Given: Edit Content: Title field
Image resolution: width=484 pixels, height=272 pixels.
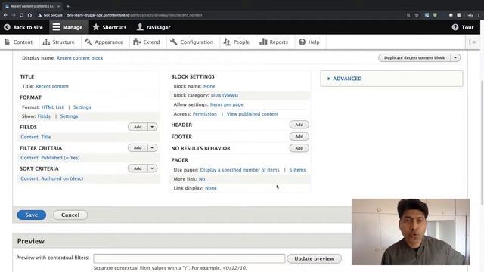Looking at the screenshot, I should 36,137.
